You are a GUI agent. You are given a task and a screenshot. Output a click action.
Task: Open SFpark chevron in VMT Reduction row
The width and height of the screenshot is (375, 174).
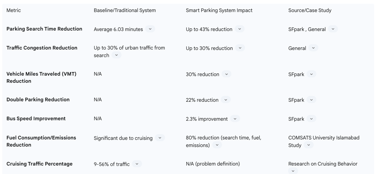tap(311, 74)
